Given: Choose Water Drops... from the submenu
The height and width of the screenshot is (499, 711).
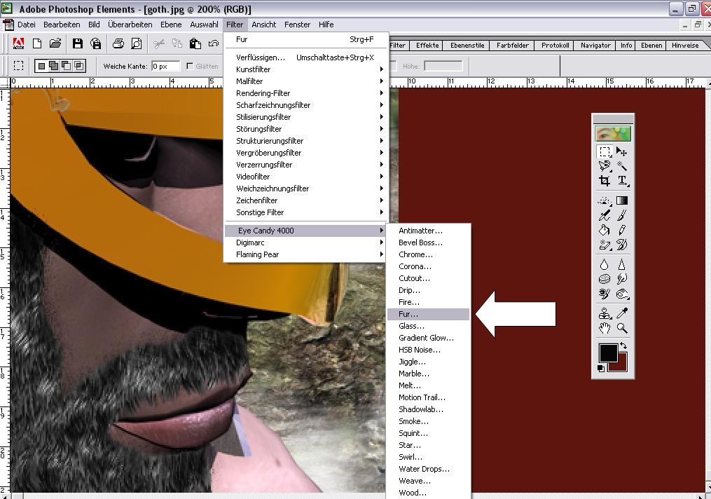Looking at the screenshot, I should (428, 469).
